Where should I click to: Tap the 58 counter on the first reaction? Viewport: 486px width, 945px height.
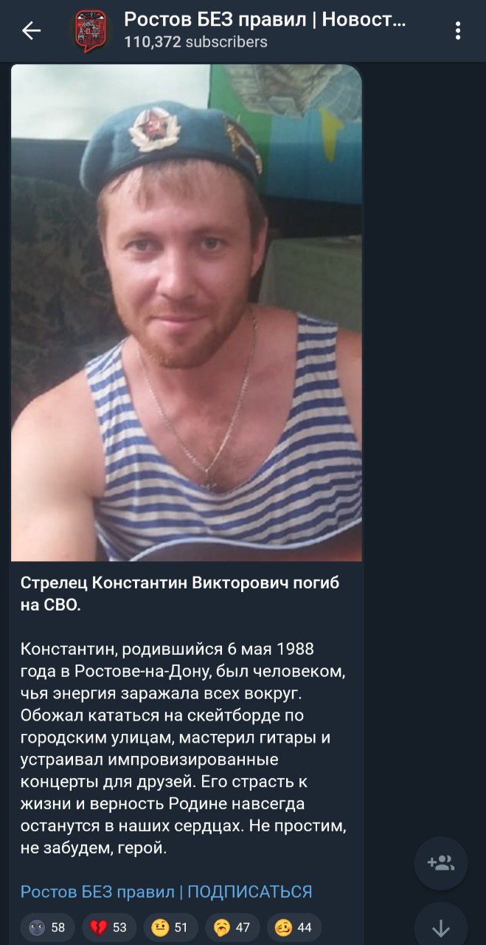tap(58, 928)
